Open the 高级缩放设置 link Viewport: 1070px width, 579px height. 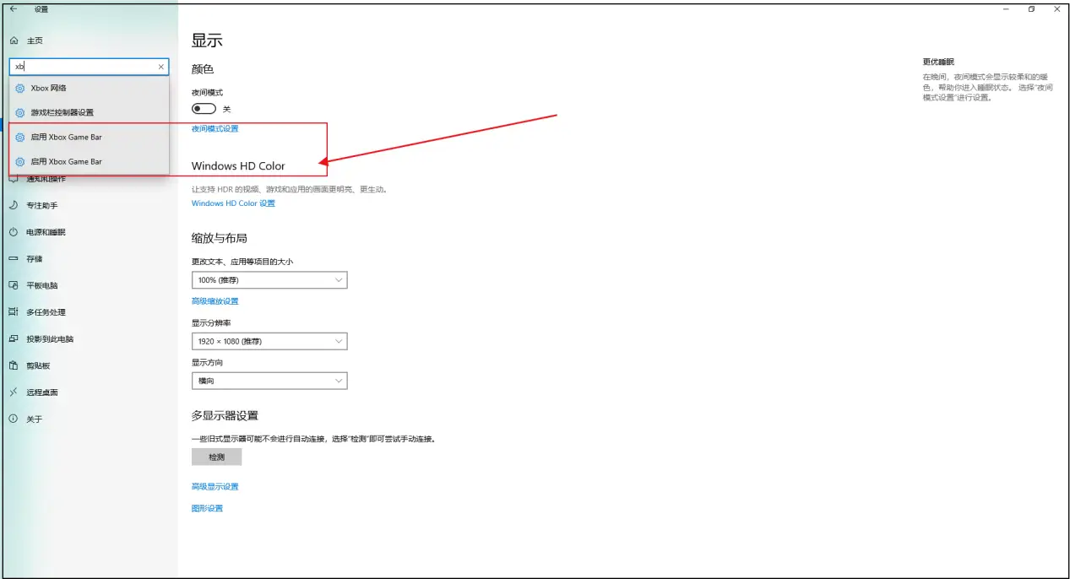tap(215, 301)
